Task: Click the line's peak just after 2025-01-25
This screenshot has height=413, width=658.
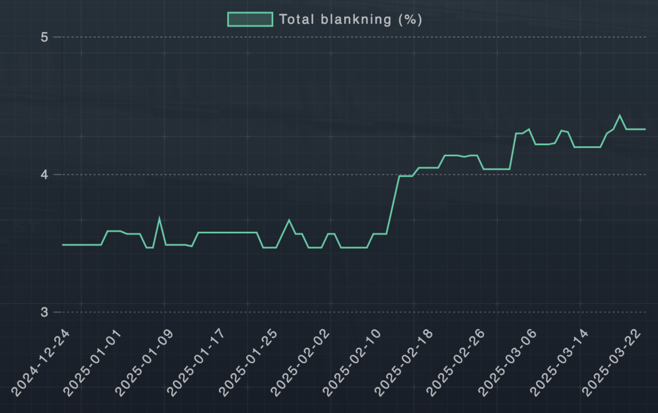Action: (289, 220)
